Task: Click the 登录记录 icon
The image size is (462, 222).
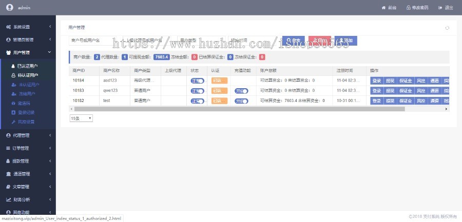Action: click(x=13, y=112)
